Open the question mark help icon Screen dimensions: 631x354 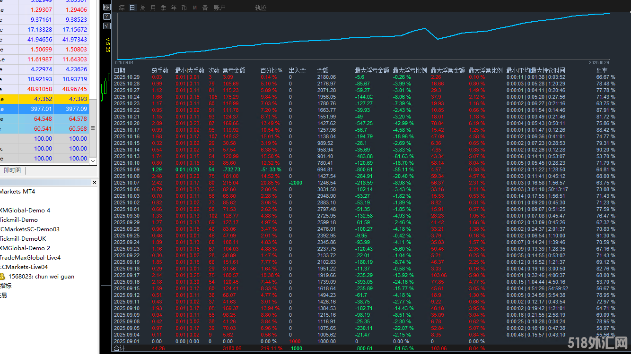[106, 17]
